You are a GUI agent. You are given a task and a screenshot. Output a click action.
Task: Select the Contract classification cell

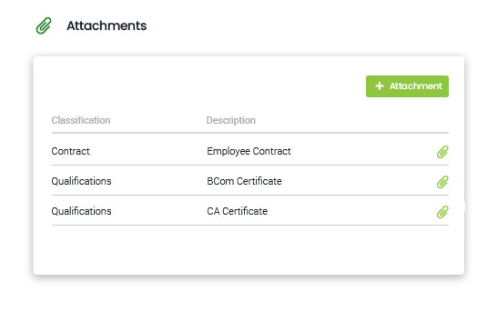[x=70, y=151]
